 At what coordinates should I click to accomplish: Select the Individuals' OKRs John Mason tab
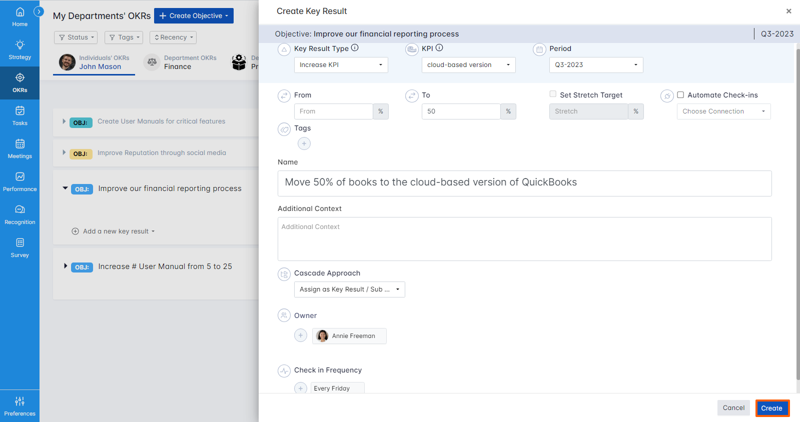pos(94,62)
